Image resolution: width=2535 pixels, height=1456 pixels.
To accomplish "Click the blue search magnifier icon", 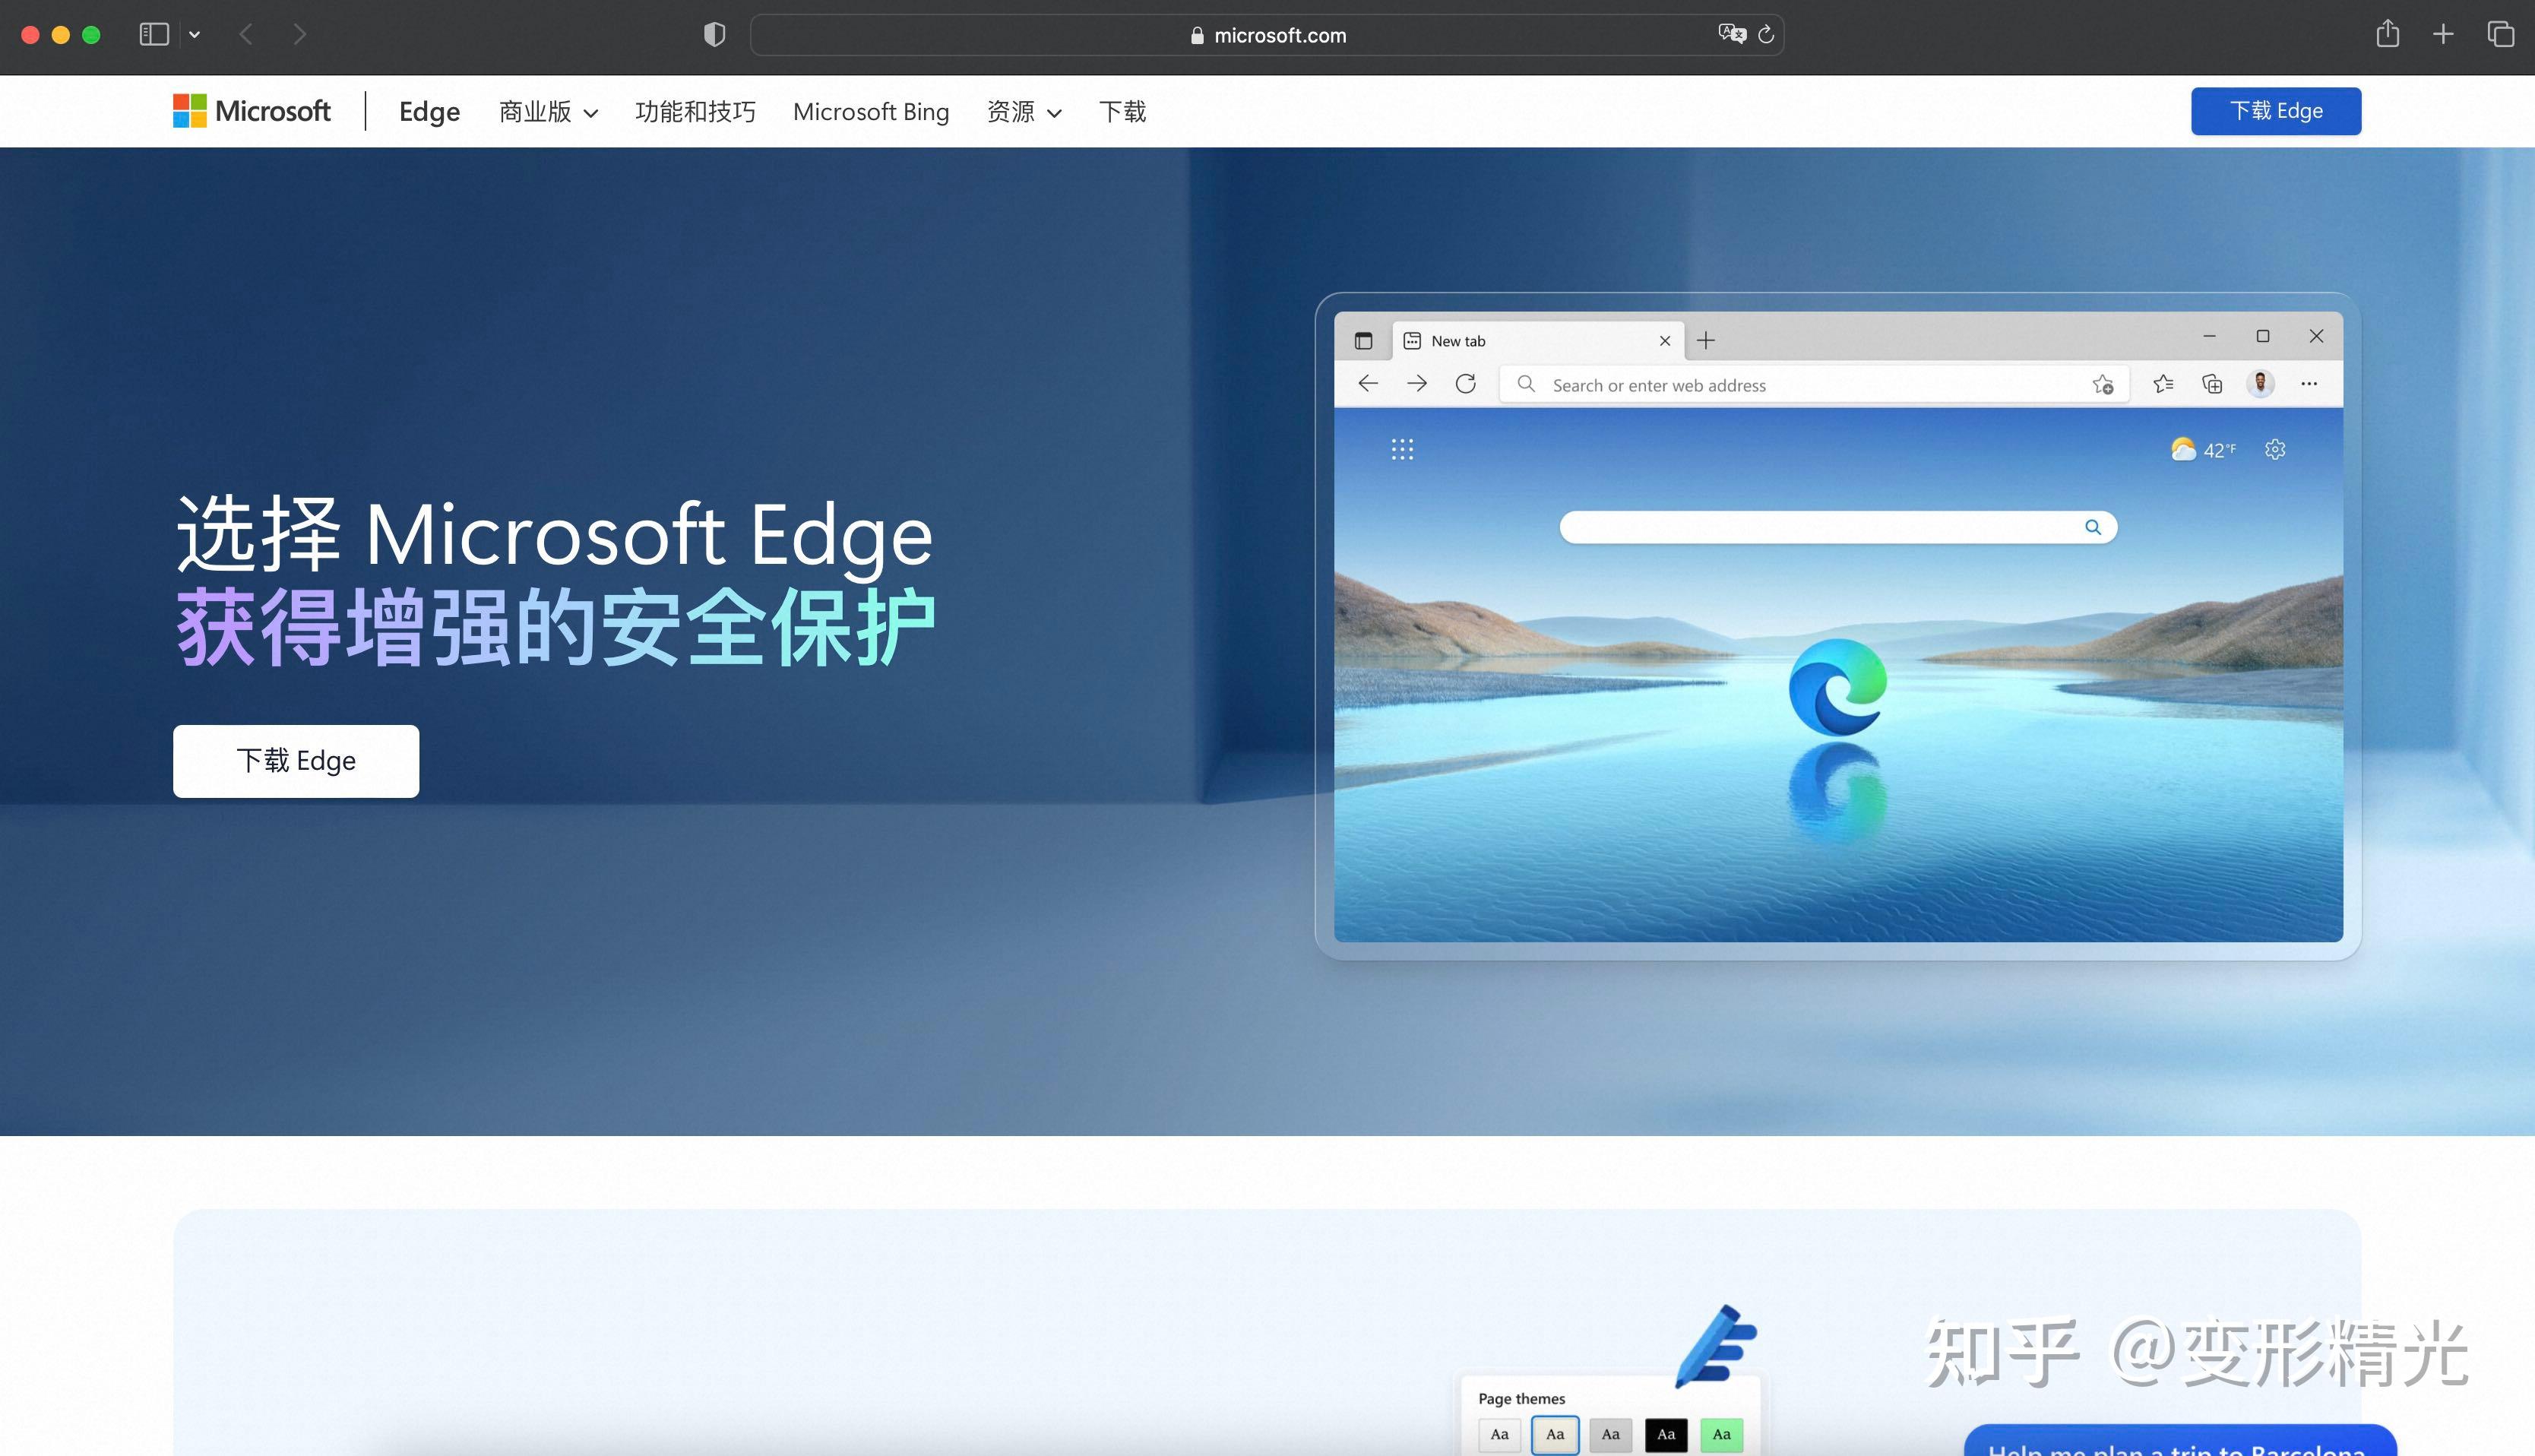I will point(2093,527).
